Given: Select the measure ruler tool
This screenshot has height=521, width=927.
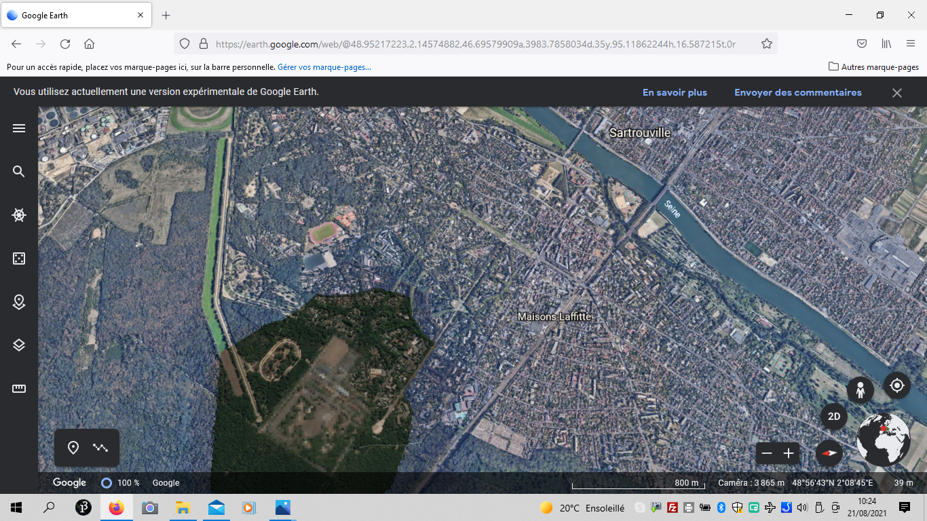Looking at the screenshot, I should click(19, 389).
